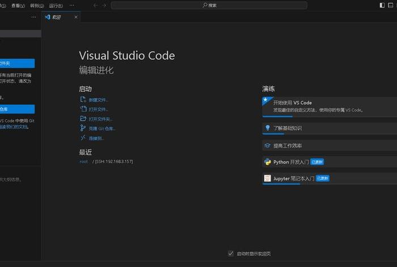Open 了解基础知识 walkthrough with the lightbulb icon

(x=330, y=128)
